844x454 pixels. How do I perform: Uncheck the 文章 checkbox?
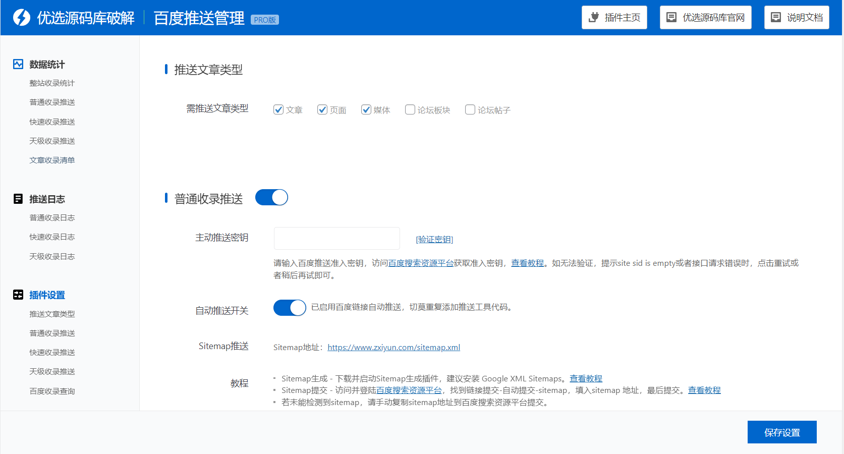[278, 109]
